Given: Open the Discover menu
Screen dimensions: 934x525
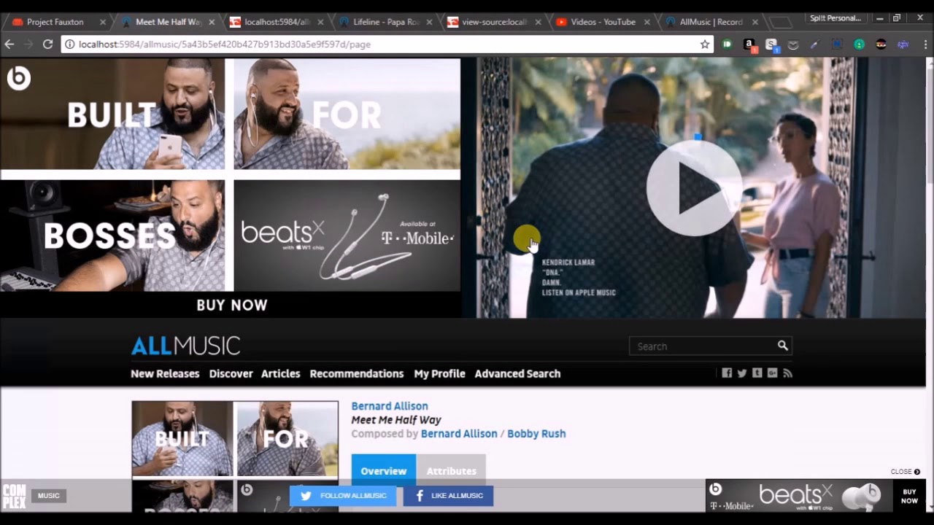Looking at the screenshot, I should [231, 373].
